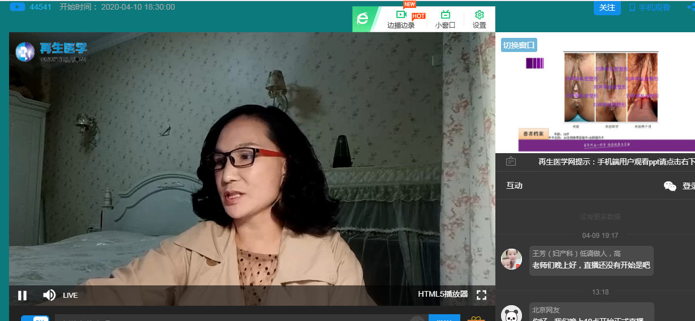Click the green 360 browser logo
The height and width of the screenshot is (321, 695).
[x=362, y=20]
